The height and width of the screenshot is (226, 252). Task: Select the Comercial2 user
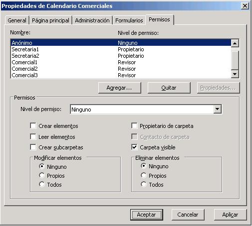click(x=121, y=69)
